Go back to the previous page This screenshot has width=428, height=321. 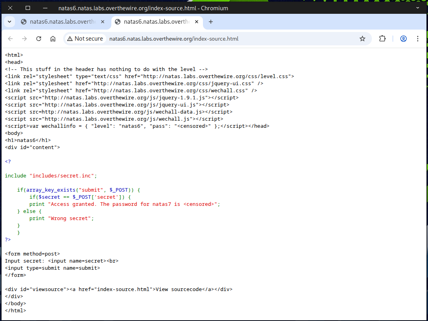coord(10,39)
